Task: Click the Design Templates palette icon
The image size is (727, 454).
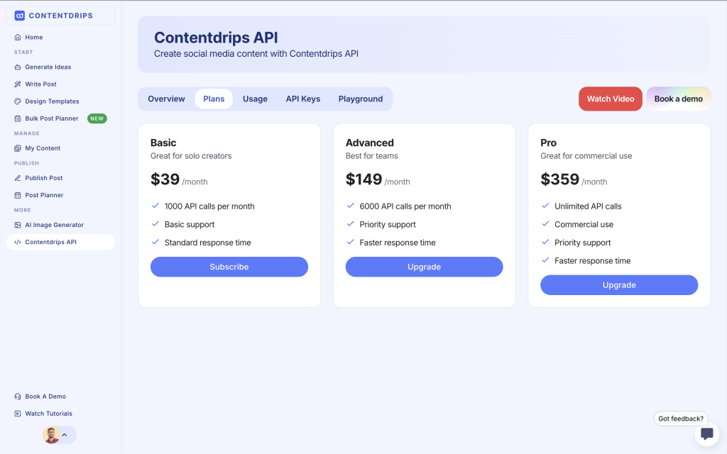Action: pos(18,101)
